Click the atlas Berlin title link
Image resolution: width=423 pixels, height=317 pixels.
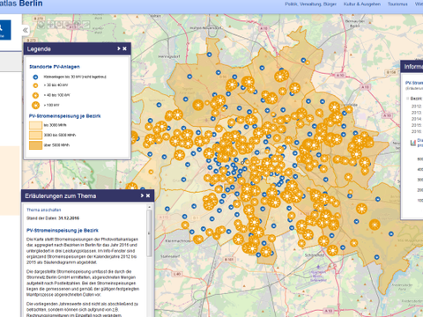click(21, 4)
